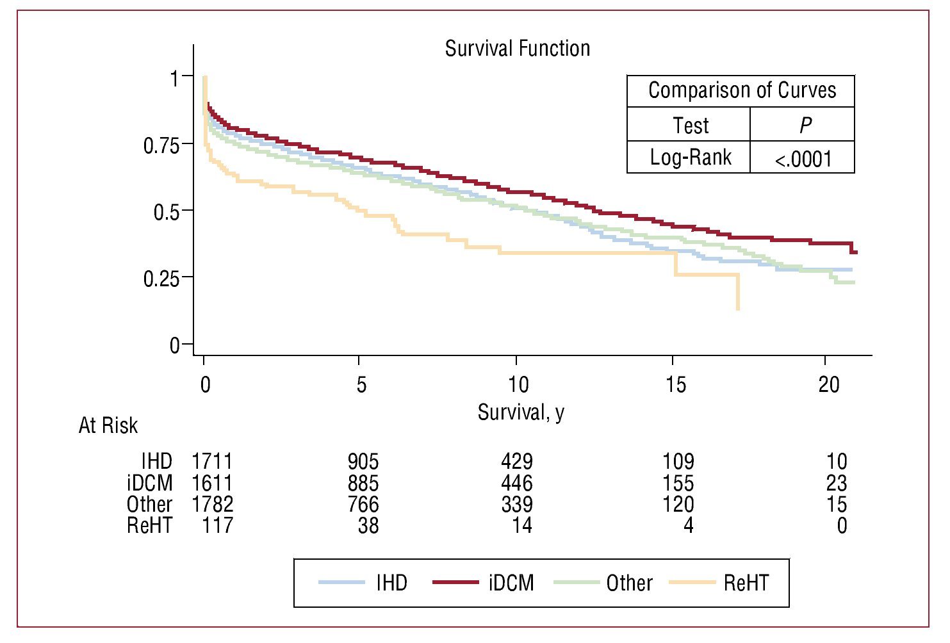Click the 15 x-axis tick label
Viewport: 950px width, 643px height.
tap(675, 384)
